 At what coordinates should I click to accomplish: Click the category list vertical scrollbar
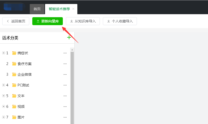[x=72, y=87]
